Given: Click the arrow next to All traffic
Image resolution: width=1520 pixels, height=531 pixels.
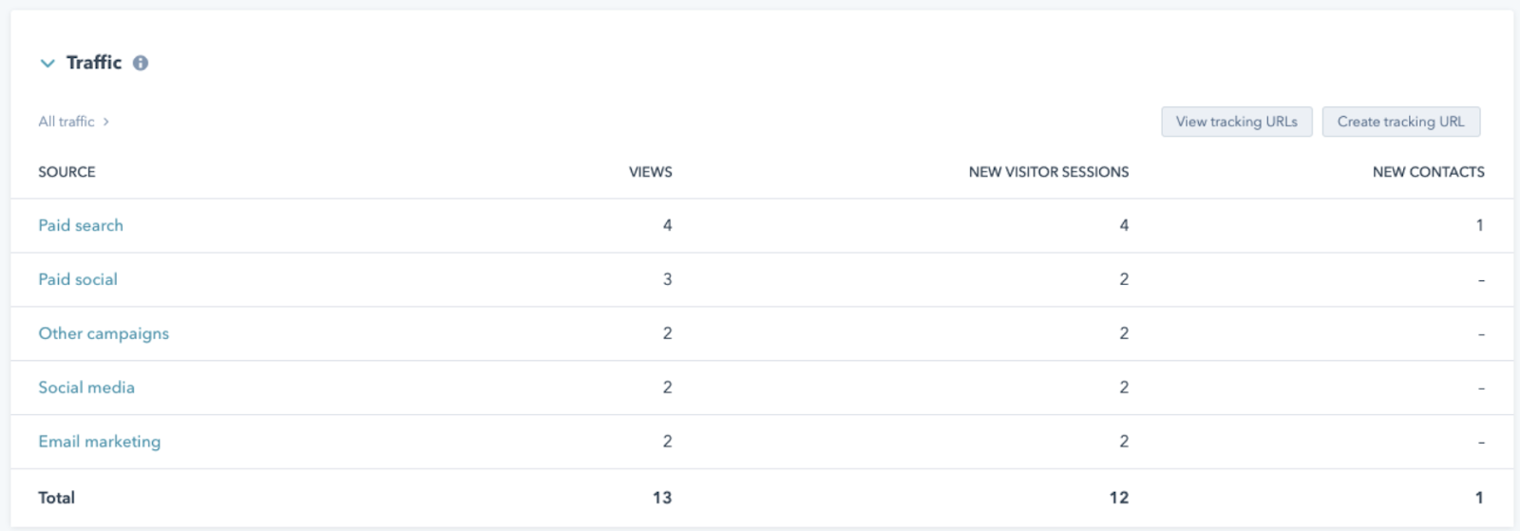Looking at the screenshot, I should pos(105,122).
